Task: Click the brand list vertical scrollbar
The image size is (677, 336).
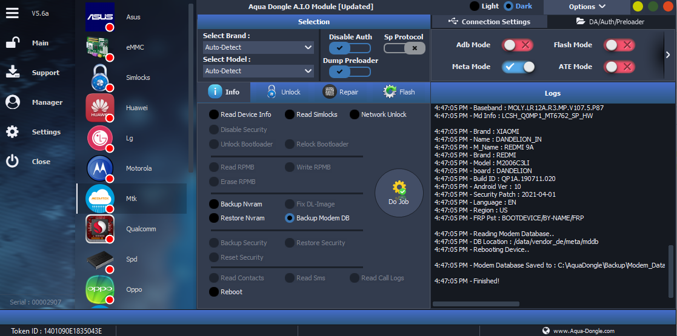Action: [x=191, y=88]
